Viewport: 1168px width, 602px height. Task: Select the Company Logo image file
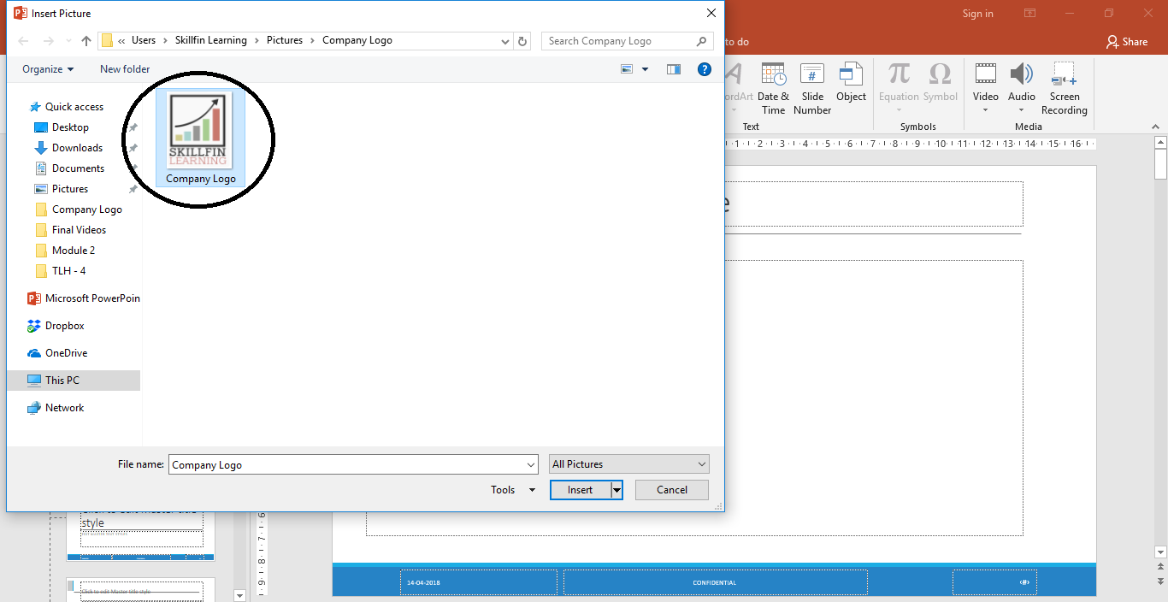click(200, 139)
